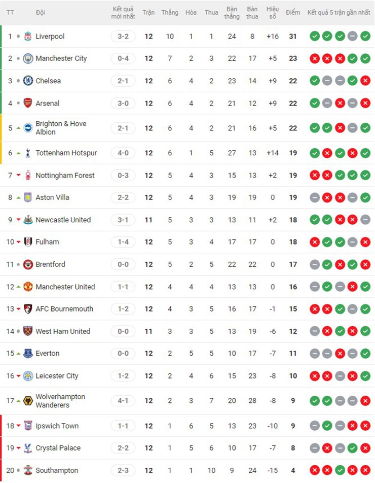The width and height of the screenshot is (375, 483).
Task: Click the Liverpool club crest icon
Action: pyautogui.click(x=28, y=37)
